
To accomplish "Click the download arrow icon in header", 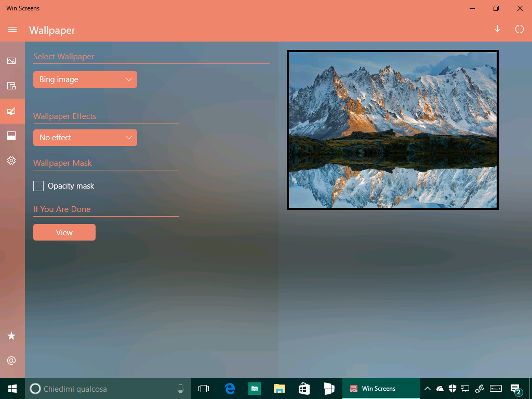I will 497,30.
